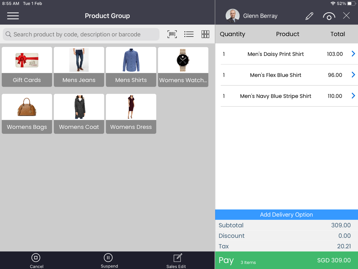Select the barcode scanner icon
Screen dimensions: 358x269
tap(172, 34)
